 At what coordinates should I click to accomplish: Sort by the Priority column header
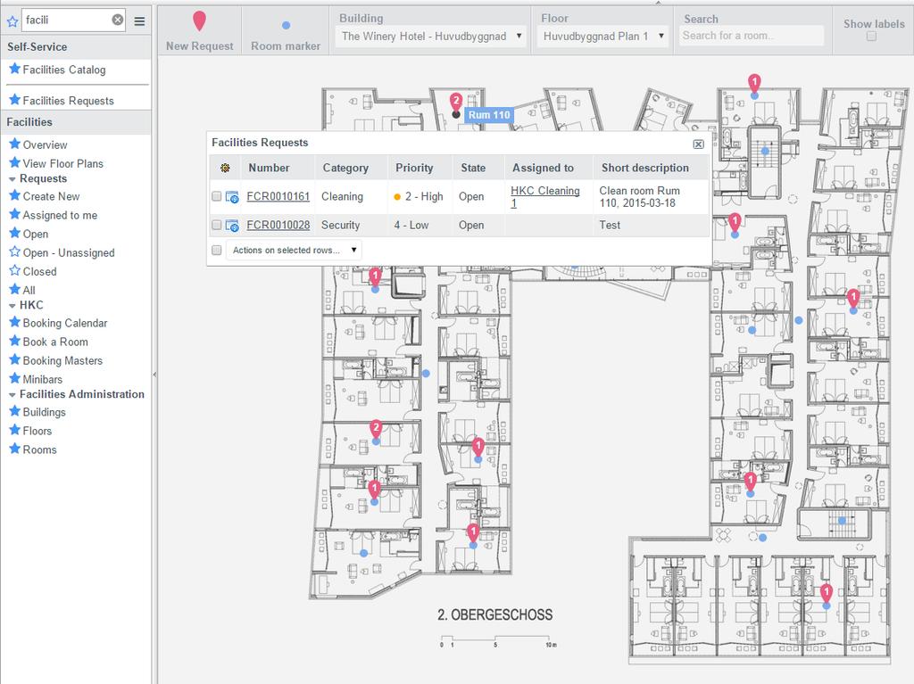(x=414, y=168)
